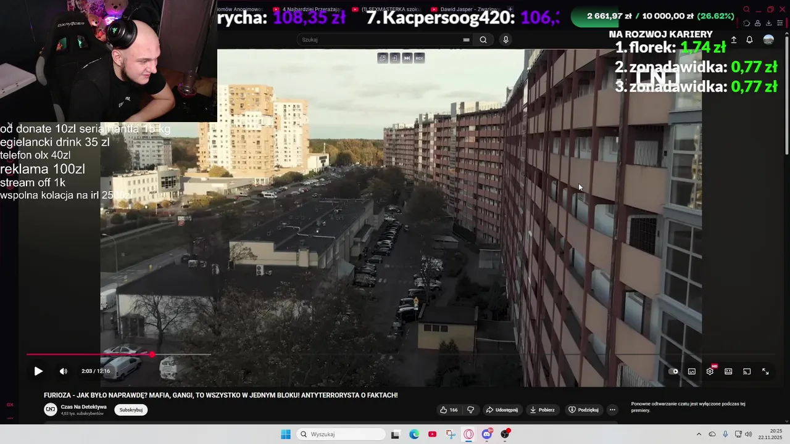Viewport: 790px width, 444px height.
Task: Open a new browser tab with plus
Action: pos(510,9)
